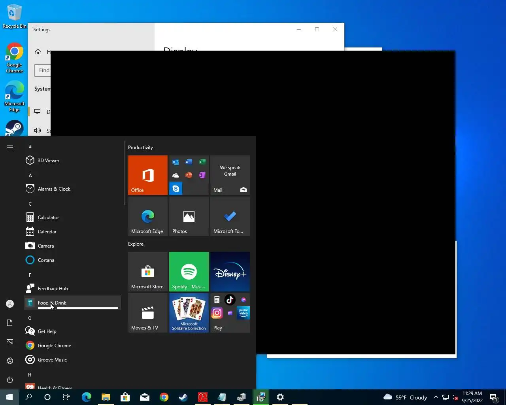
Task: Open the Microsoft Store tile
Action: [148, 272]
